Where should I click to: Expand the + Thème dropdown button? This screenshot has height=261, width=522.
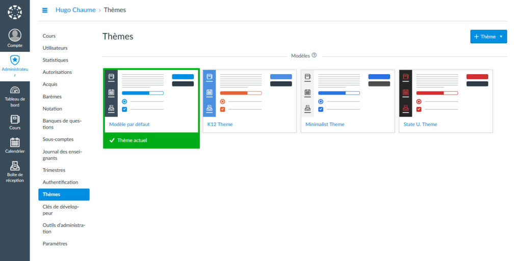pyautogui.click(x=488, y=37)
